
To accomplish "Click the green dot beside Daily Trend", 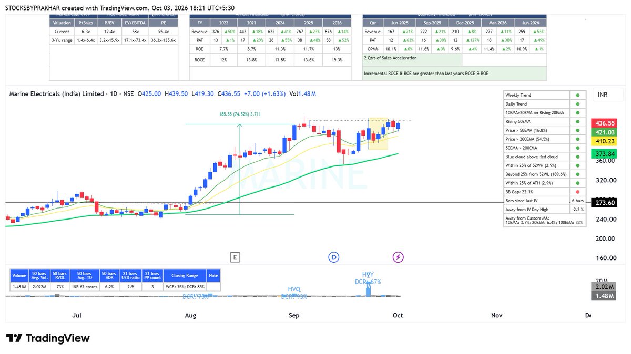I will click(x=578, y=104).
